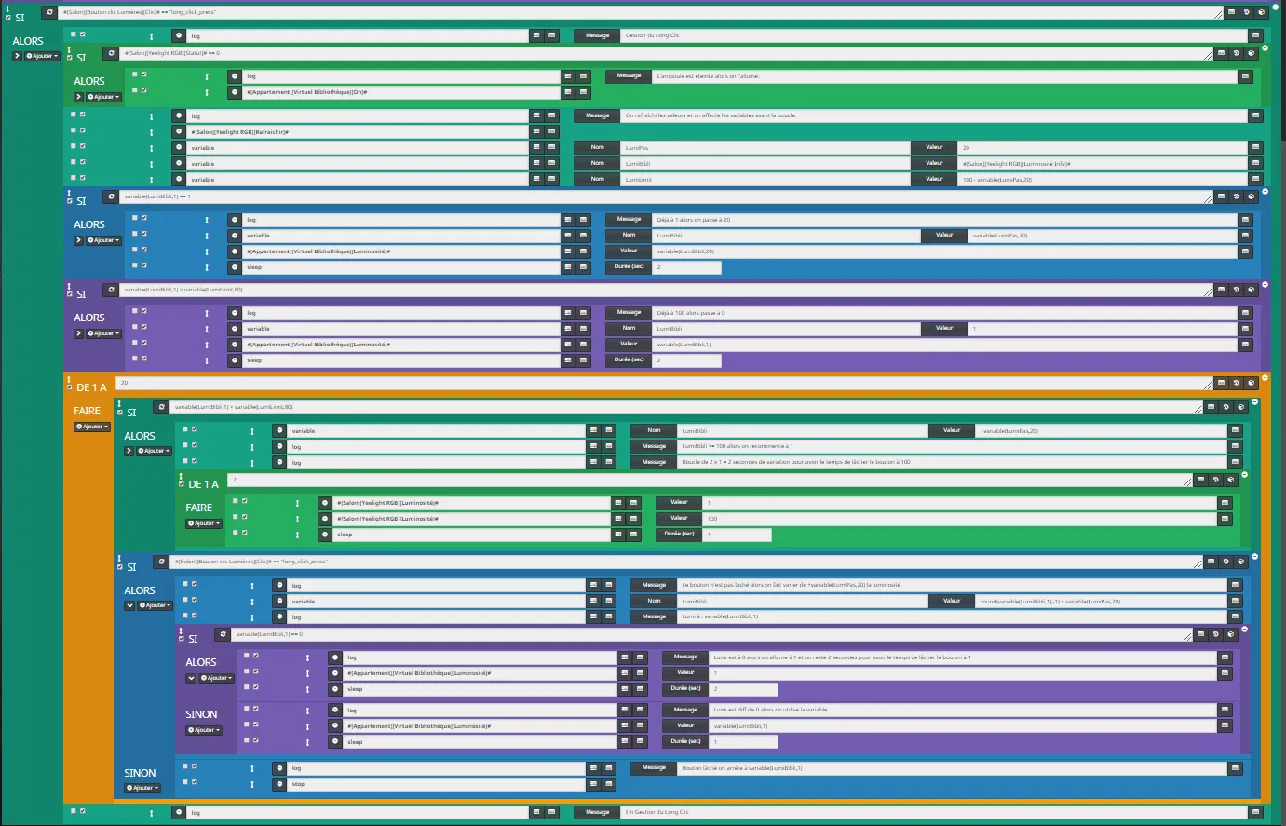Image resolution: width=1286 pixels, height=826 pixels.
Task: Click history icon on the top SI condition row
Action: pyautogui.click(x=1246, y=13)
